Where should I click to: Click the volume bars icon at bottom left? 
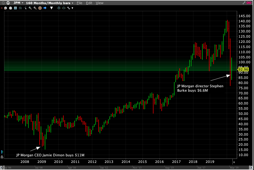(2, 157)
